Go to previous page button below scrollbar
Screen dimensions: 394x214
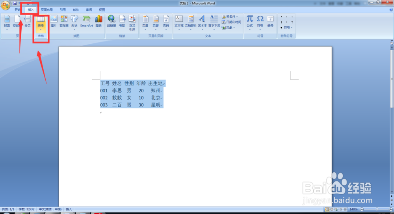tap(392, 196)
